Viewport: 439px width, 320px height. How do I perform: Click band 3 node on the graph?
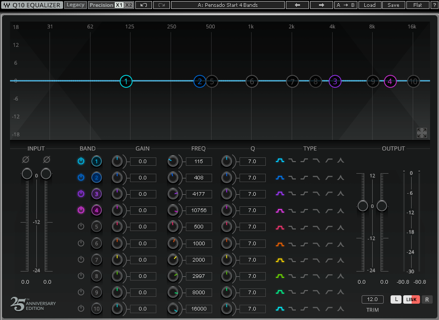point(335,82)
